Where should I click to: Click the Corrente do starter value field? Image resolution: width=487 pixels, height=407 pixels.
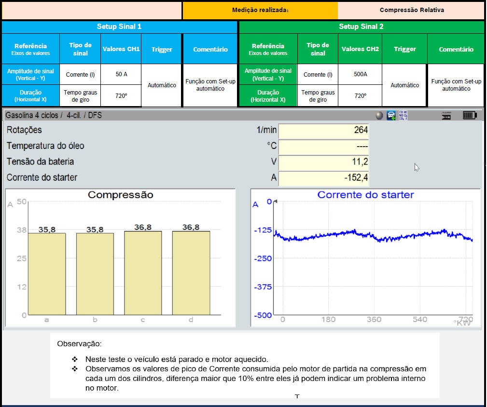pos(324,178)
